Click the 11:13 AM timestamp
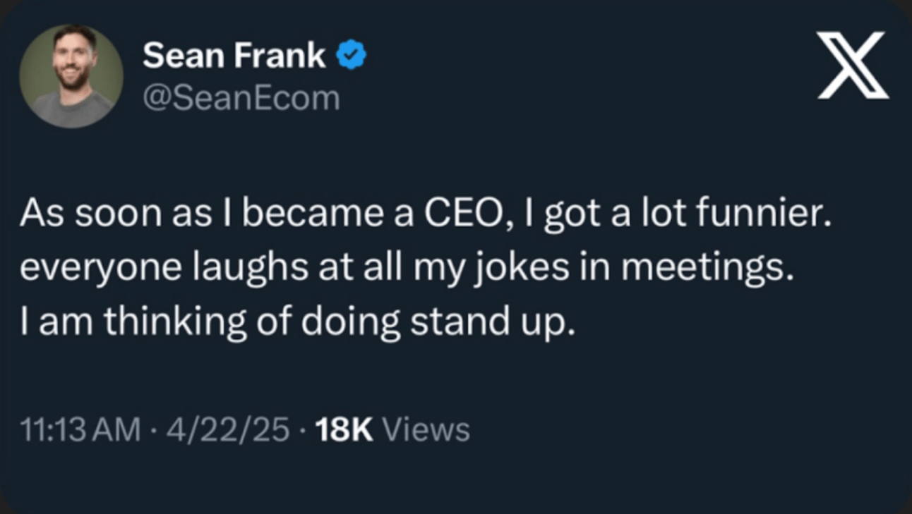 [81, 430]
